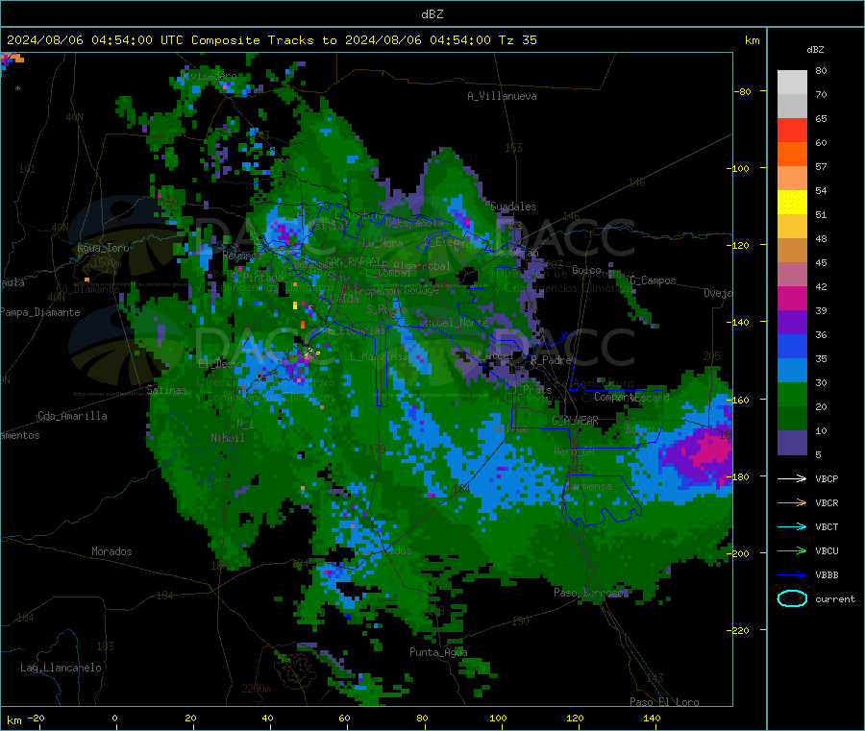
Task: Click the 'A_Villanueva' map label
Action: click(502, 96)
